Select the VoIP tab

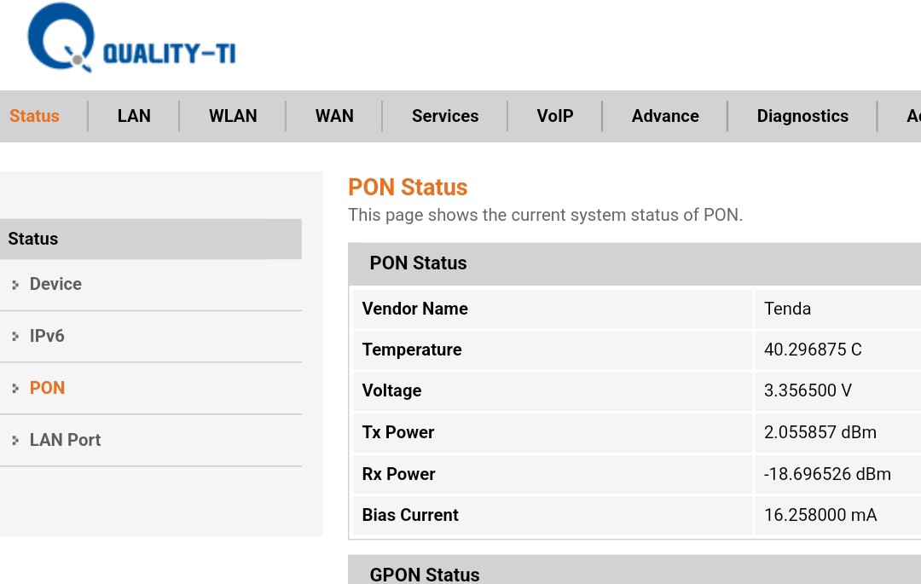click(555, 116)
